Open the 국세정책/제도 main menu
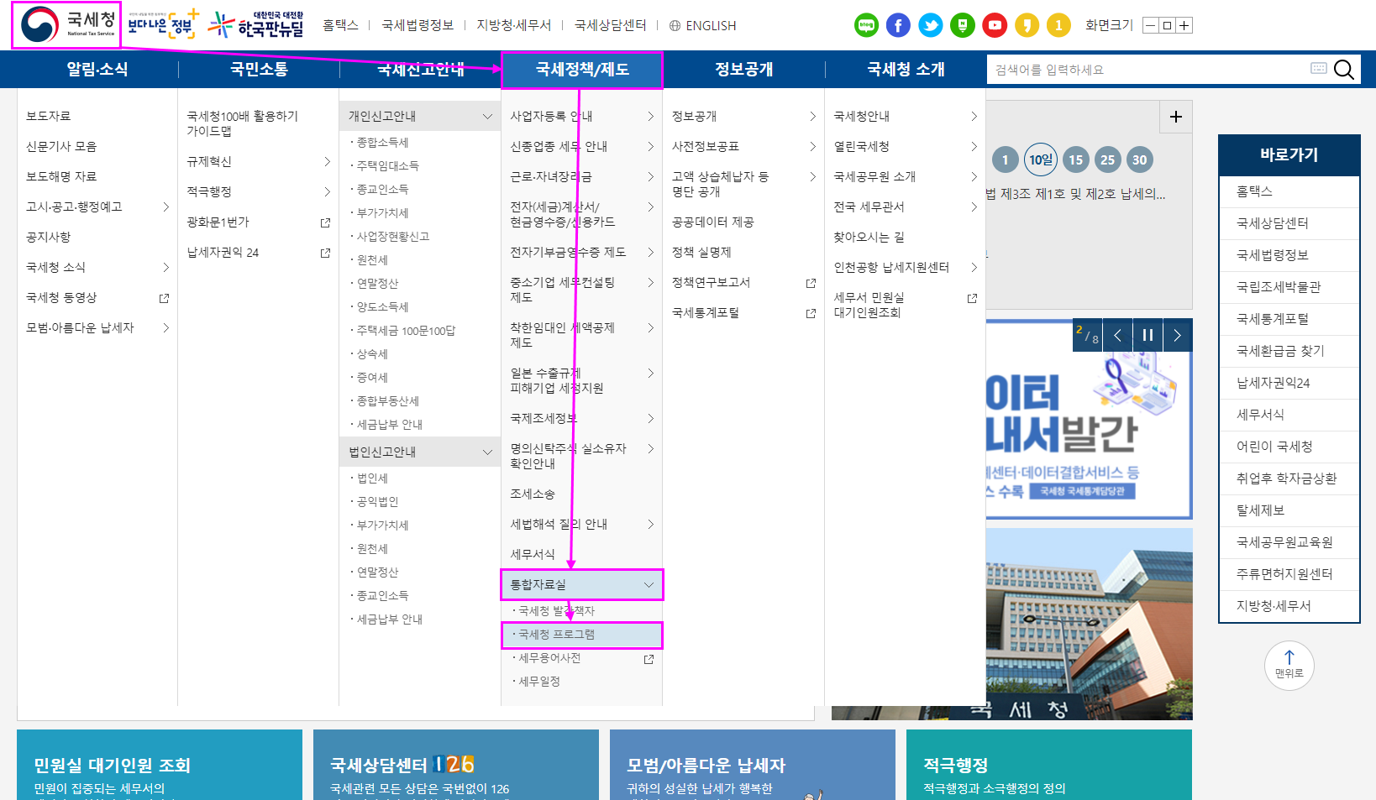Viewport: 1376px width, 800px height. [582, 70]
